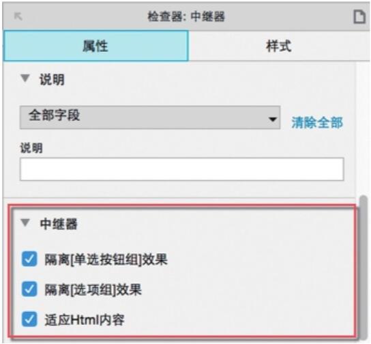Open the 全部字段 dropdown
This screenshot has height=344, width=371.
(150, 117)
